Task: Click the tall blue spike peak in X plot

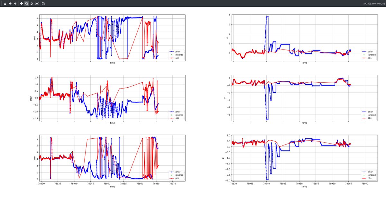Action: click(267, 17)
